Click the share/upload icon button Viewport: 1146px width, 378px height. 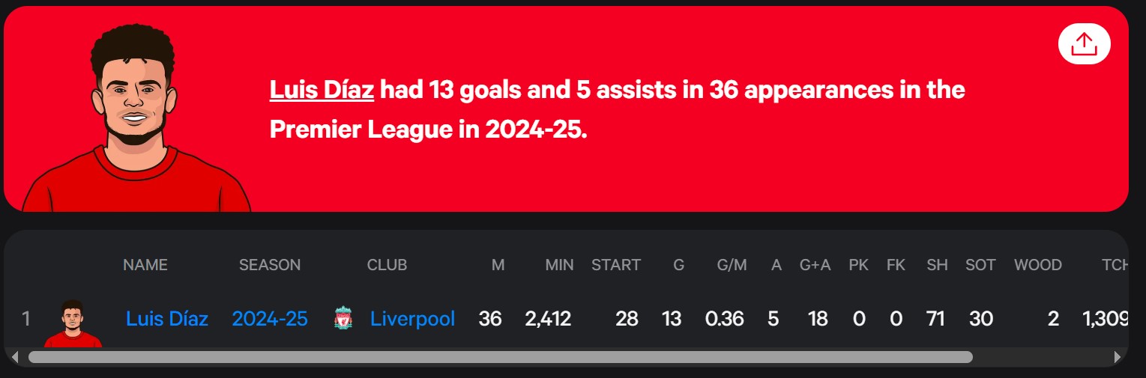point(1084,44)
